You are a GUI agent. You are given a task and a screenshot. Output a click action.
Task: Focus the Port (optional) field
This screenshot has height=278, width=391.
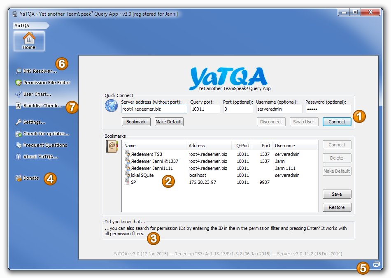(x=238, y=109)
